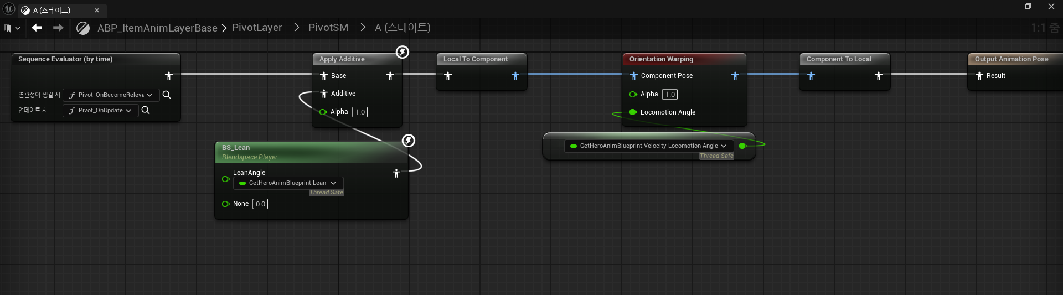Click the BS_Lean output pose pin
Screen dimensions: 1063x295
(396, 173)
